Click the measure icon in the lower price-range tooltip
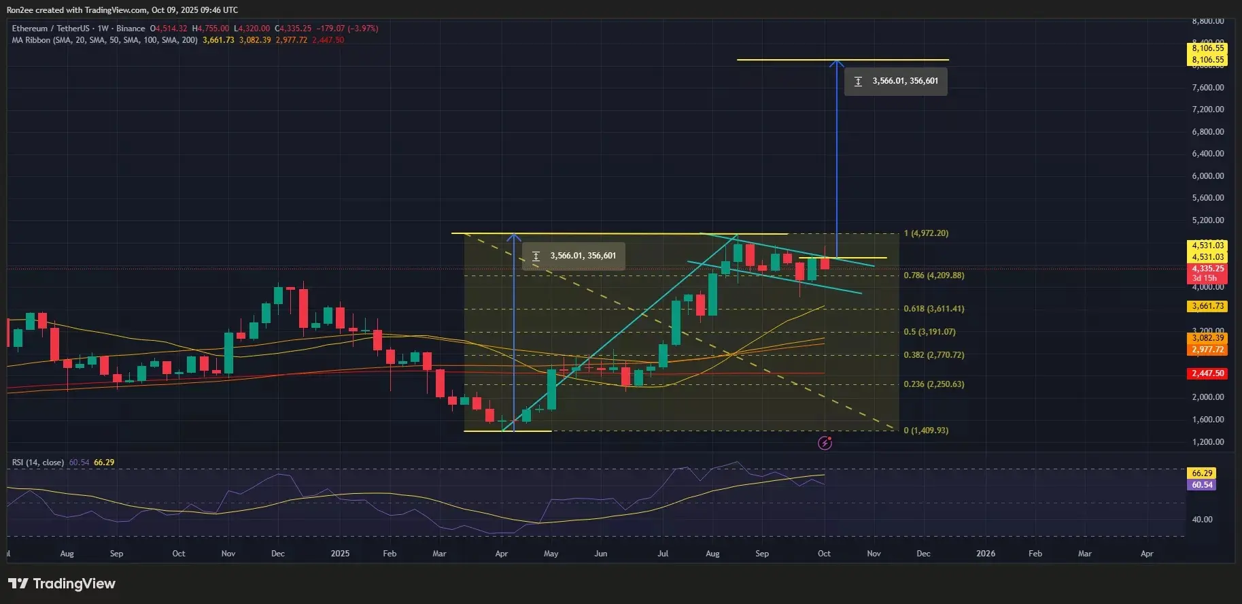 536,256
